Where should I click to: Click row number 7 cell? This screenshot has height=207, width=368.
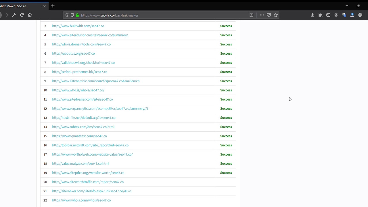coord(45,63)
